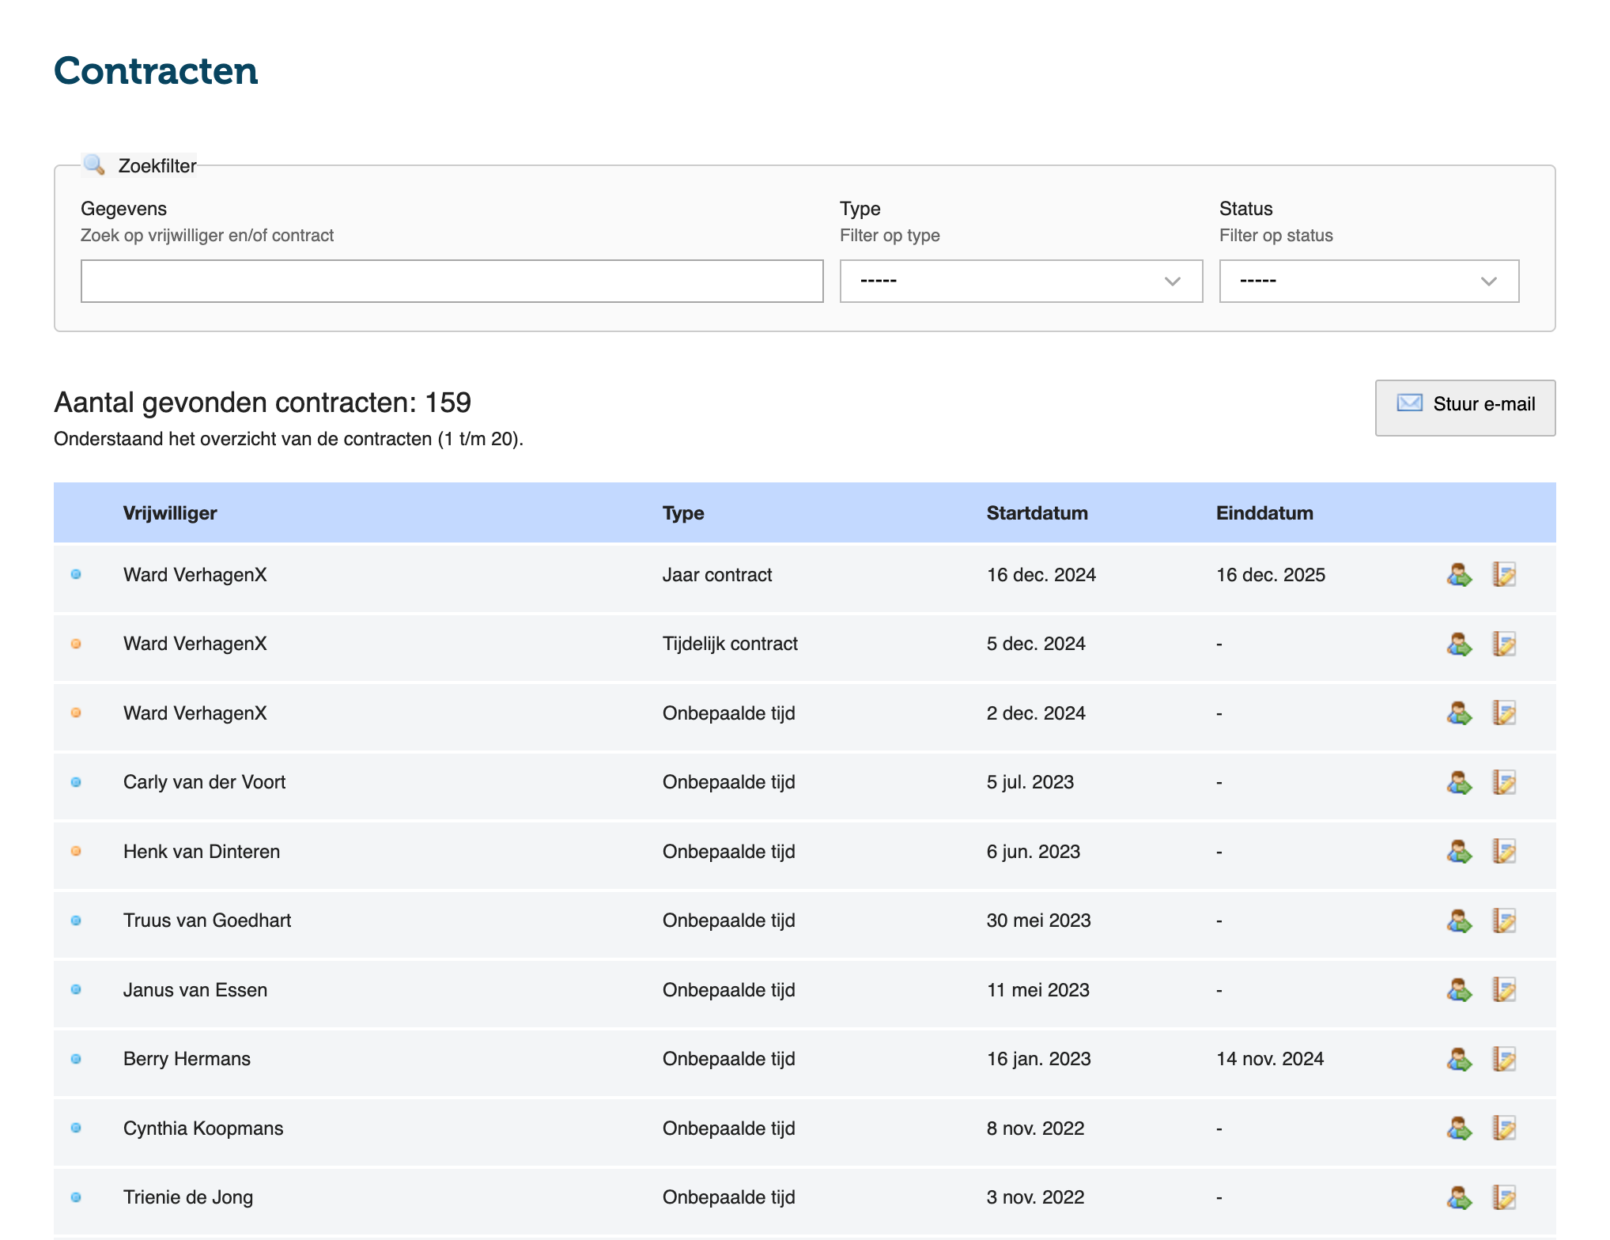Click the Einddatum column header
Image resolution: width=1610 pixels, height=1240 pixels.
point(1264,513)
